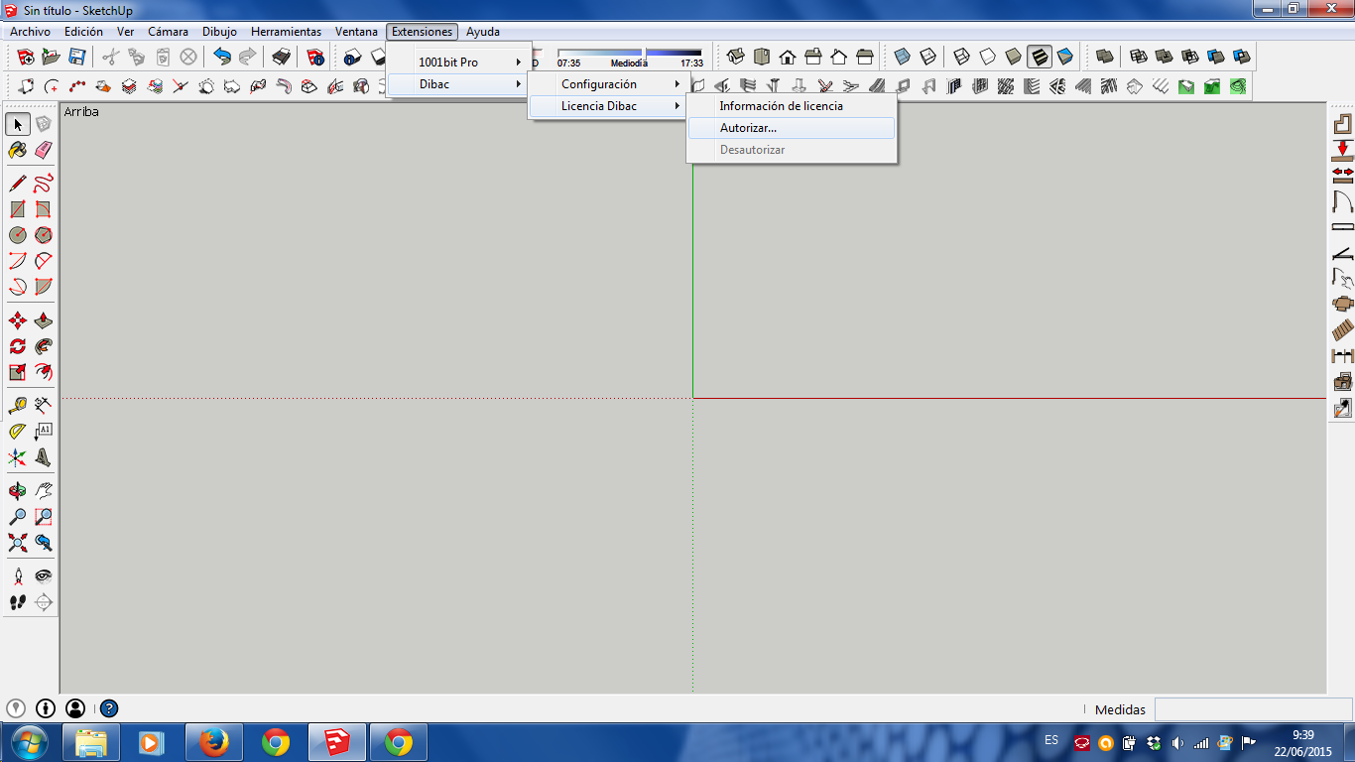Image resolution: width=1355 pixels, height=762 pixels.
Task: Activate the 3D Text tool
Action: coord(44,457)
